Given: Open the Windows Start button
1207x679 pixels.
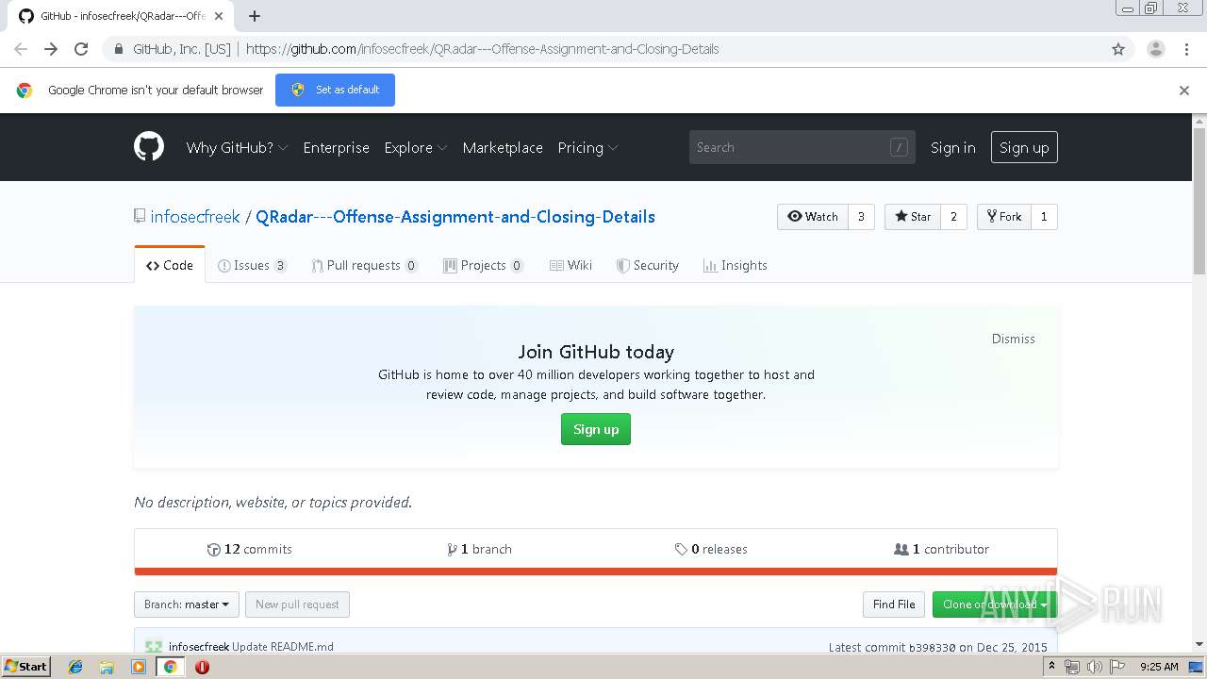Looking at the screenshot, I should (x=26, y=667).
